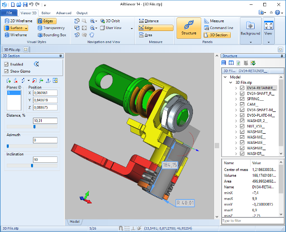Click the reset section icon beside Enabled

[x=36, y=64]
